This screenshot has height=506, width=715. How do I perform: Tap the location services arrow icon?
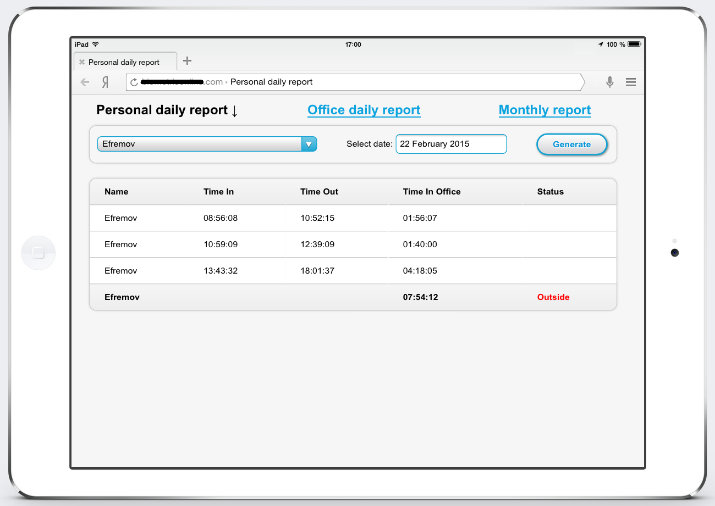click(601, 44)
